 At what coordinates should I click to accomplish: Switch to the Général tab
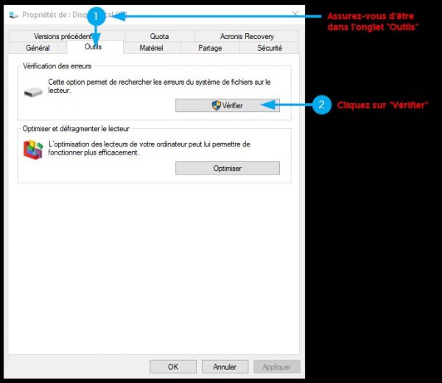[38, 48]
